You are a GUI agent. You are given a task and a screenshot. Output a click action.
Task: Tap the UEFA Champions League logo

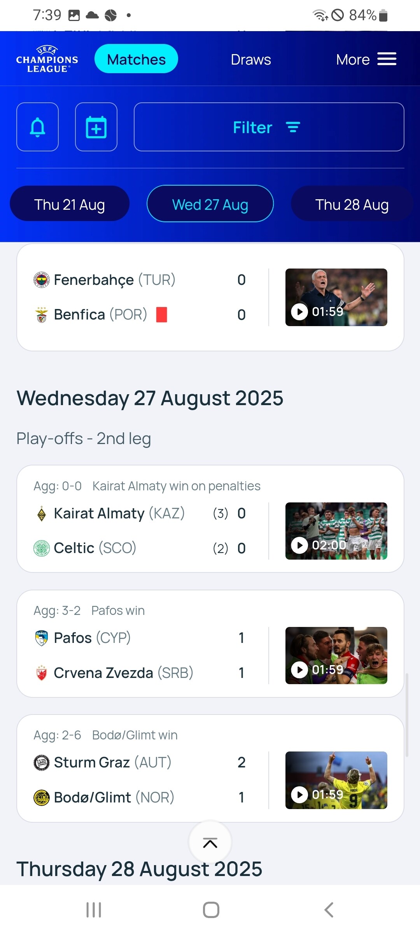coord(47,59)
